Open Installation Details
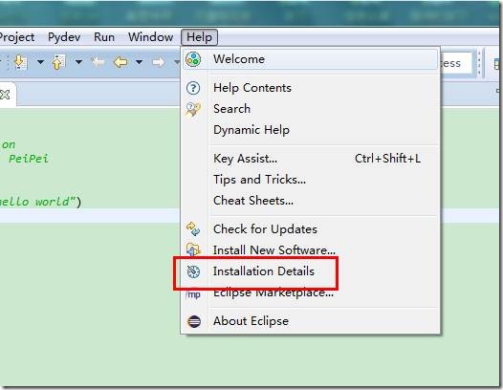Viewport: 503px width, 390px height. pos(310,271)
